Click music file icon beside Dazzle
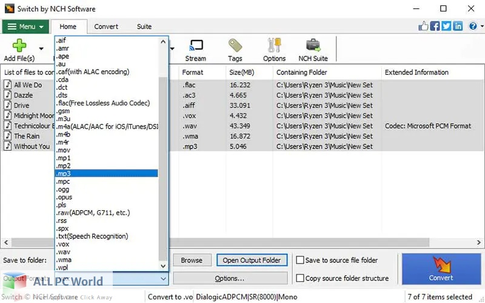Screen dimensions: 485x303 click(8, 95)
